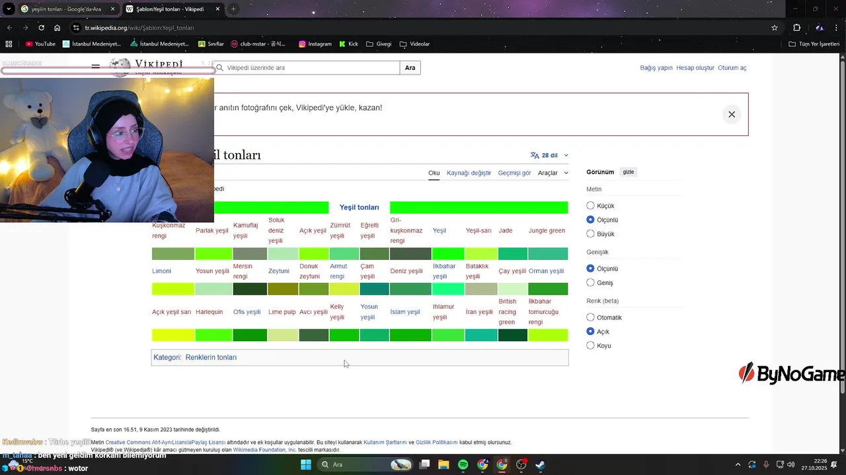Open the tab search dropdown arrow
The width and height of the screenshot is (846, 475).
click(x=8, y=9)
